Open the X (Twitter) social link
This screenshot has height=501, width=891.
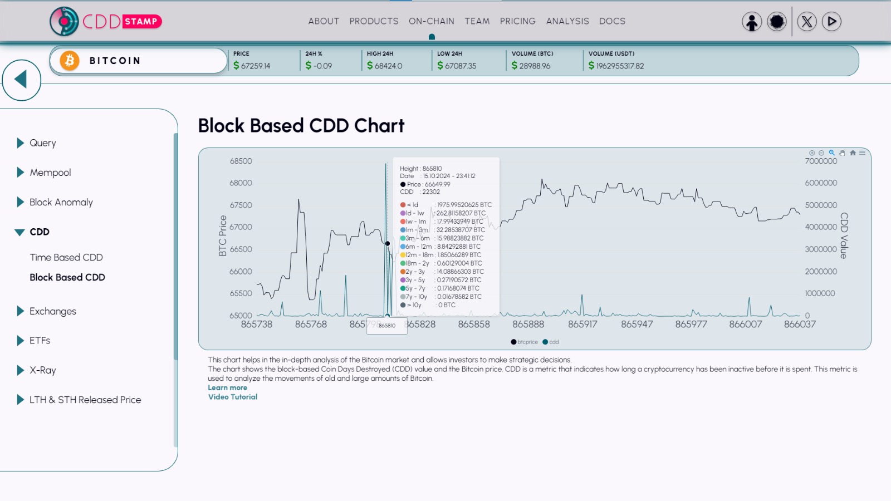pos(807,22)
